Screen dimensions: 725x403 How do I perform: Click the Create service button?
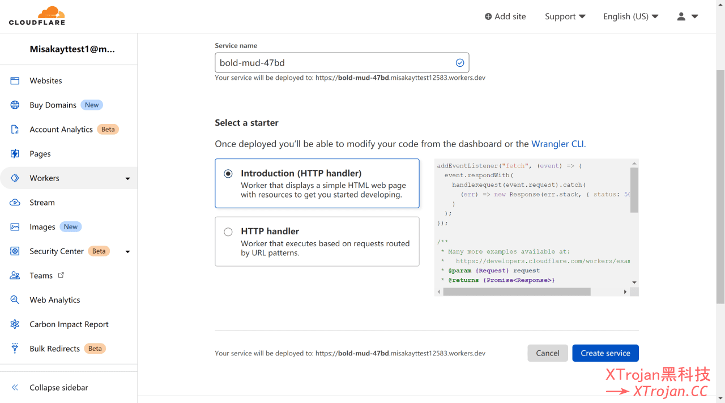[x=605, y=353]
